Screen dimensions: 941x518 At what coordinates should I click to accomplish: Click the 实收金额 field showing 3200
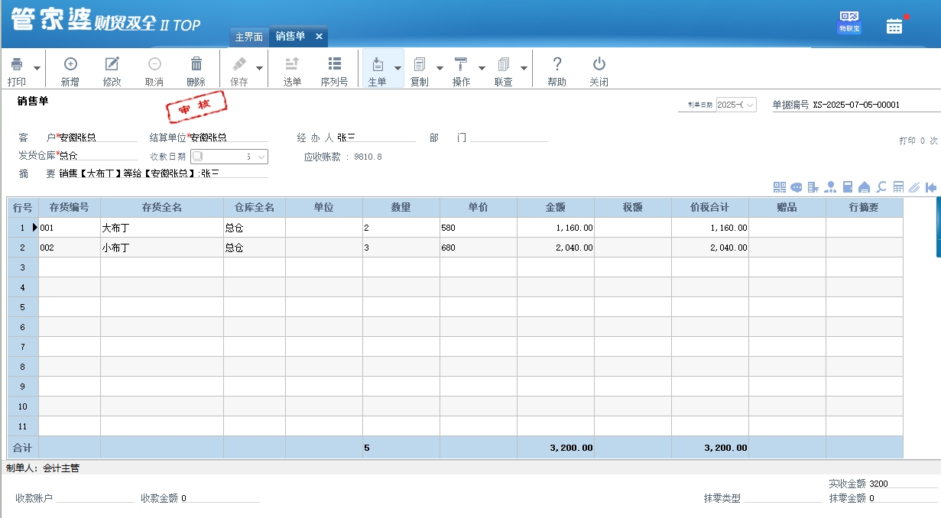point(903,484)
